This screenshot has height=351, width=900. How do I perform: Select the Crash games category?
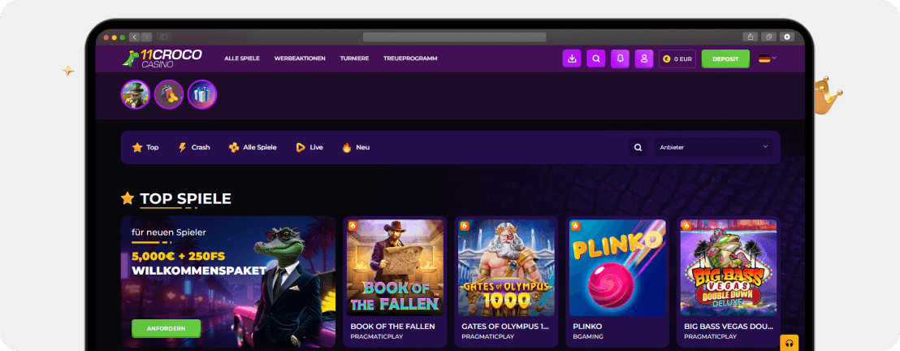(194, 147)
